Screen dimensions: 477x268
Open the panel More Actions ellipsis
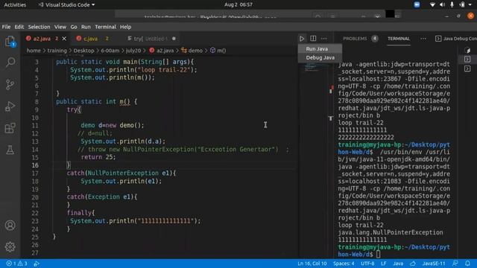click(423, 39)
